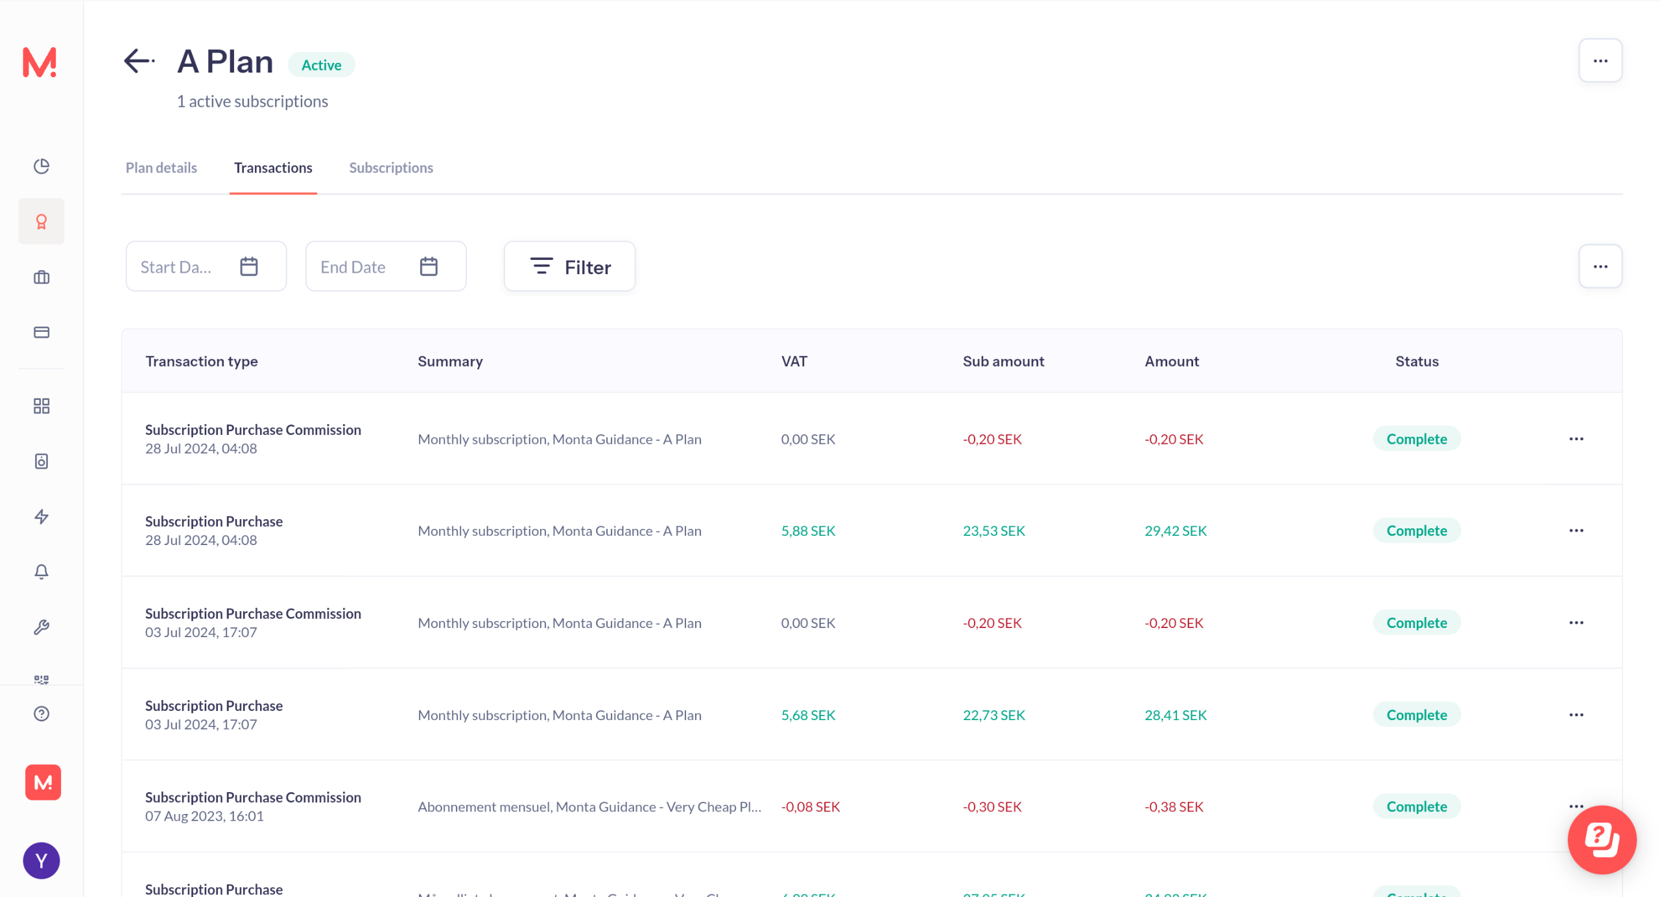Click the Amount column header
1660x897 pixels.
click(1172, 361)
